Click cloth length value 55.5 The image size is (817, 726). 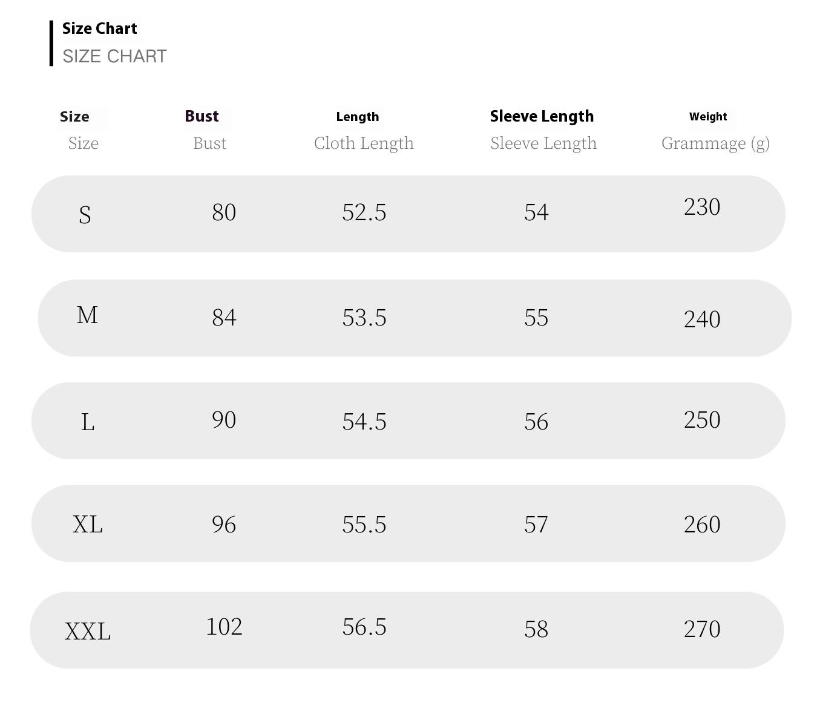pos(364,525)
